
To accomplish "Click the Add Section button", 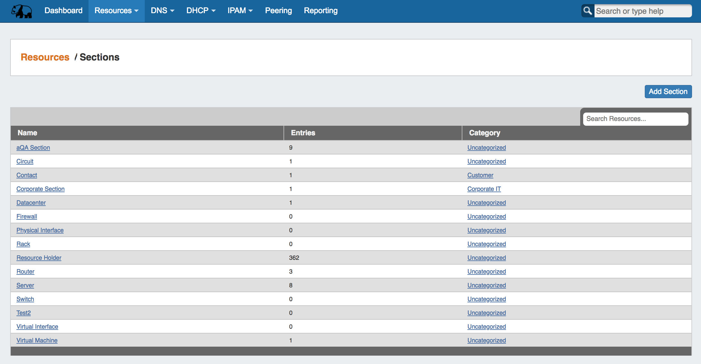I will pos(668,92).
